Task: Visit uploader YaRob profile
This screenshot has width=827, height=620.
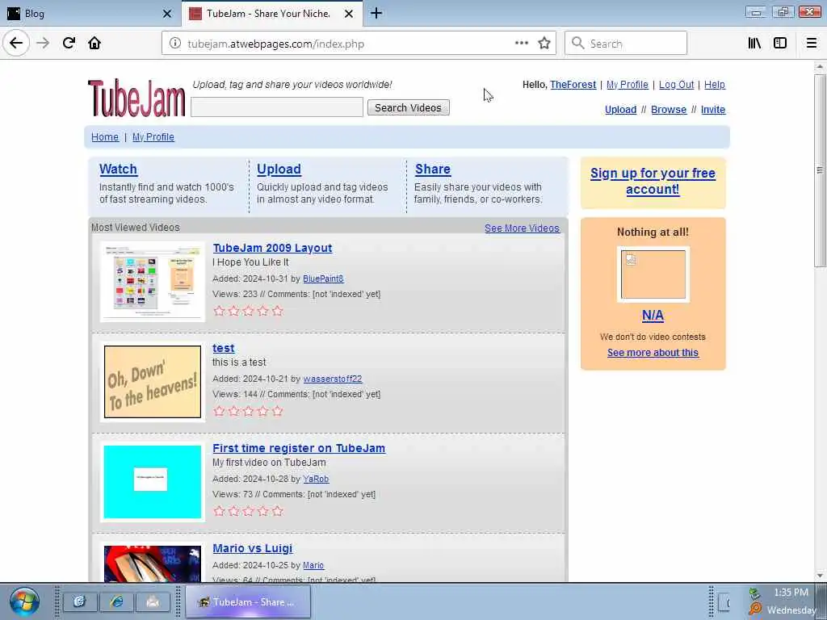Action: coord(316,480)
